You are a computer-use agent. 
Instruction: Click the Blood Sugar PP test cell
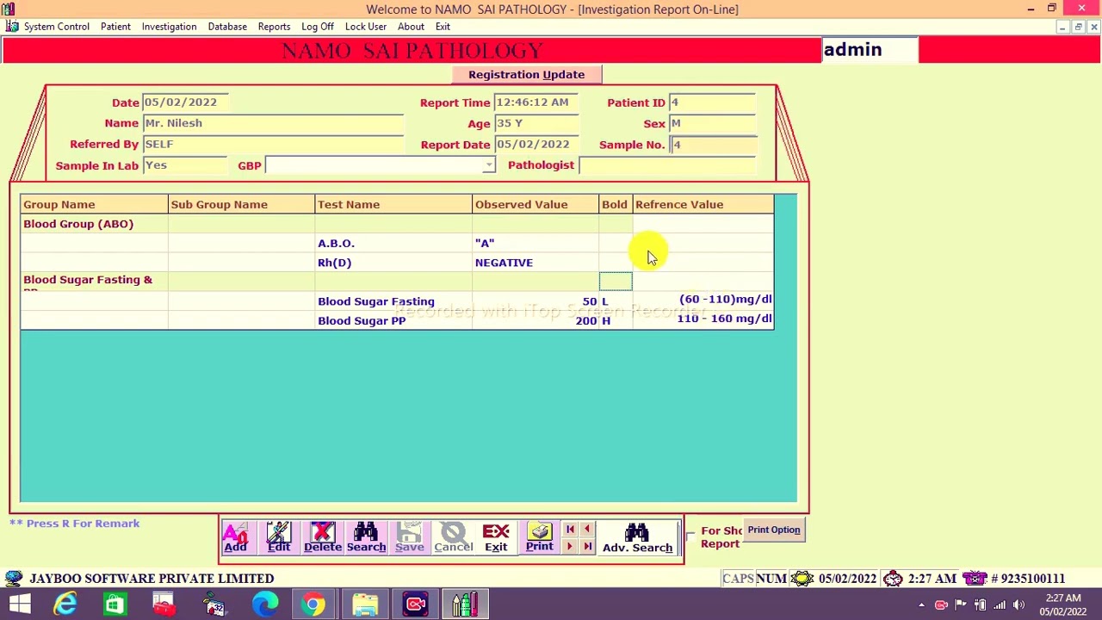point(394,320)
